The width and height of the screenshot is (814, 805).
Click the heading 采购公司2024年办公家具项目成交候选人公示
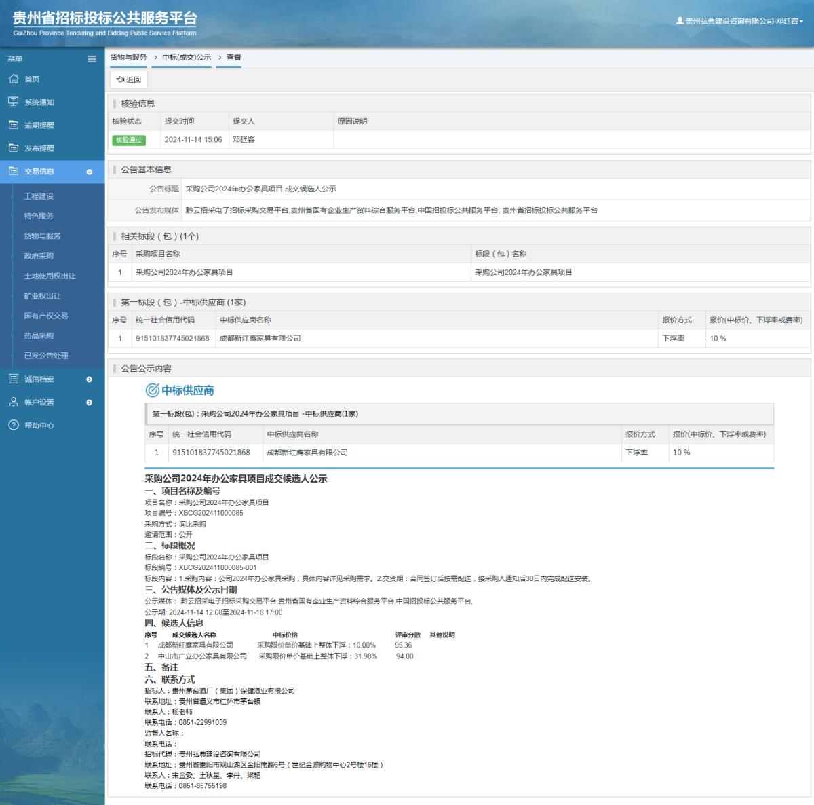(236, 479)
